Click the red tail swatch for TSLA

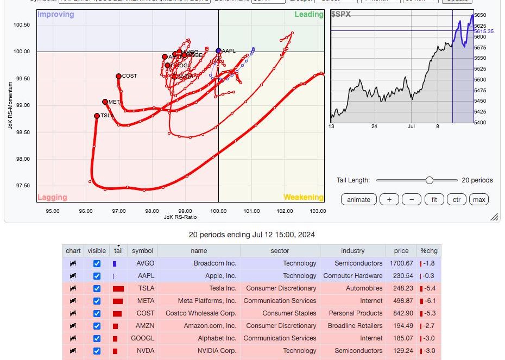[118, 289]
